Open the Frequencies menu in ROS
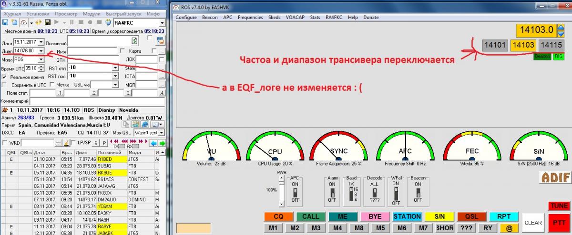This screenshot has height=235, width=572. [x=250, y=18]
